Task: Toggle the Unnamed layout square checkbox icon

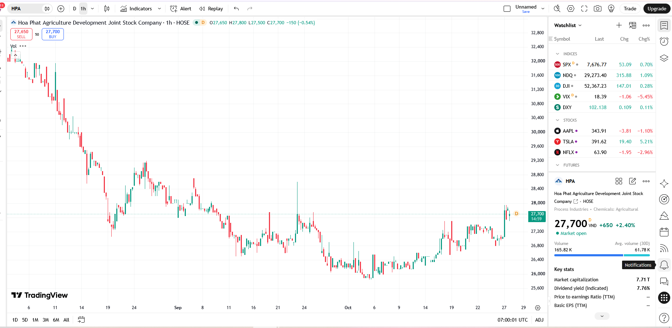Action: (x=507, y=9)
